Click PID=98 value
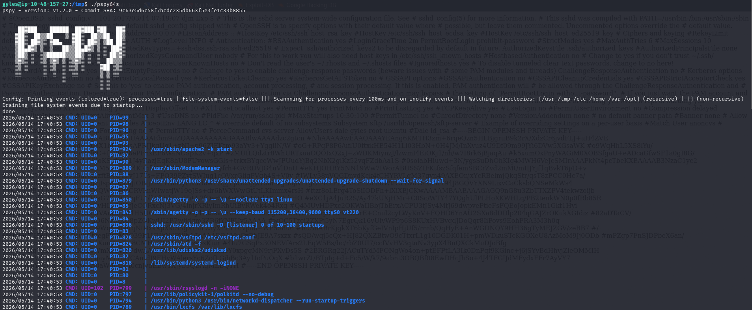This screenshot has height=310, width=752. (x=119, y=124)
